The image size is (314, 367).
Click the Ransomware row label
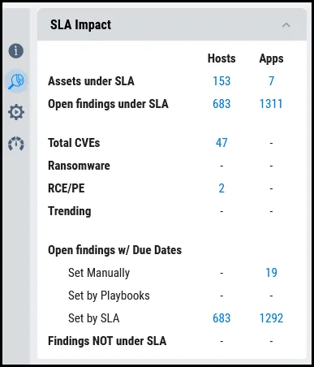click(x=79, y=166)
